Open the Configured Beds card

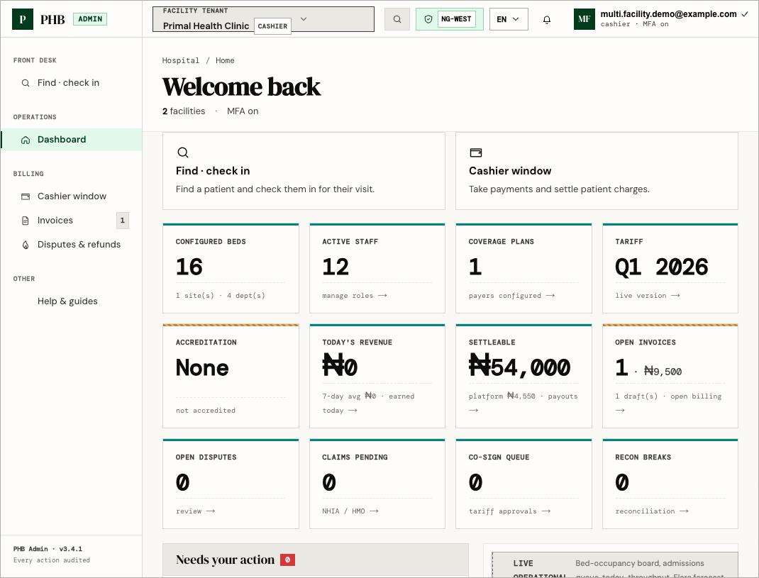[231, 268]
